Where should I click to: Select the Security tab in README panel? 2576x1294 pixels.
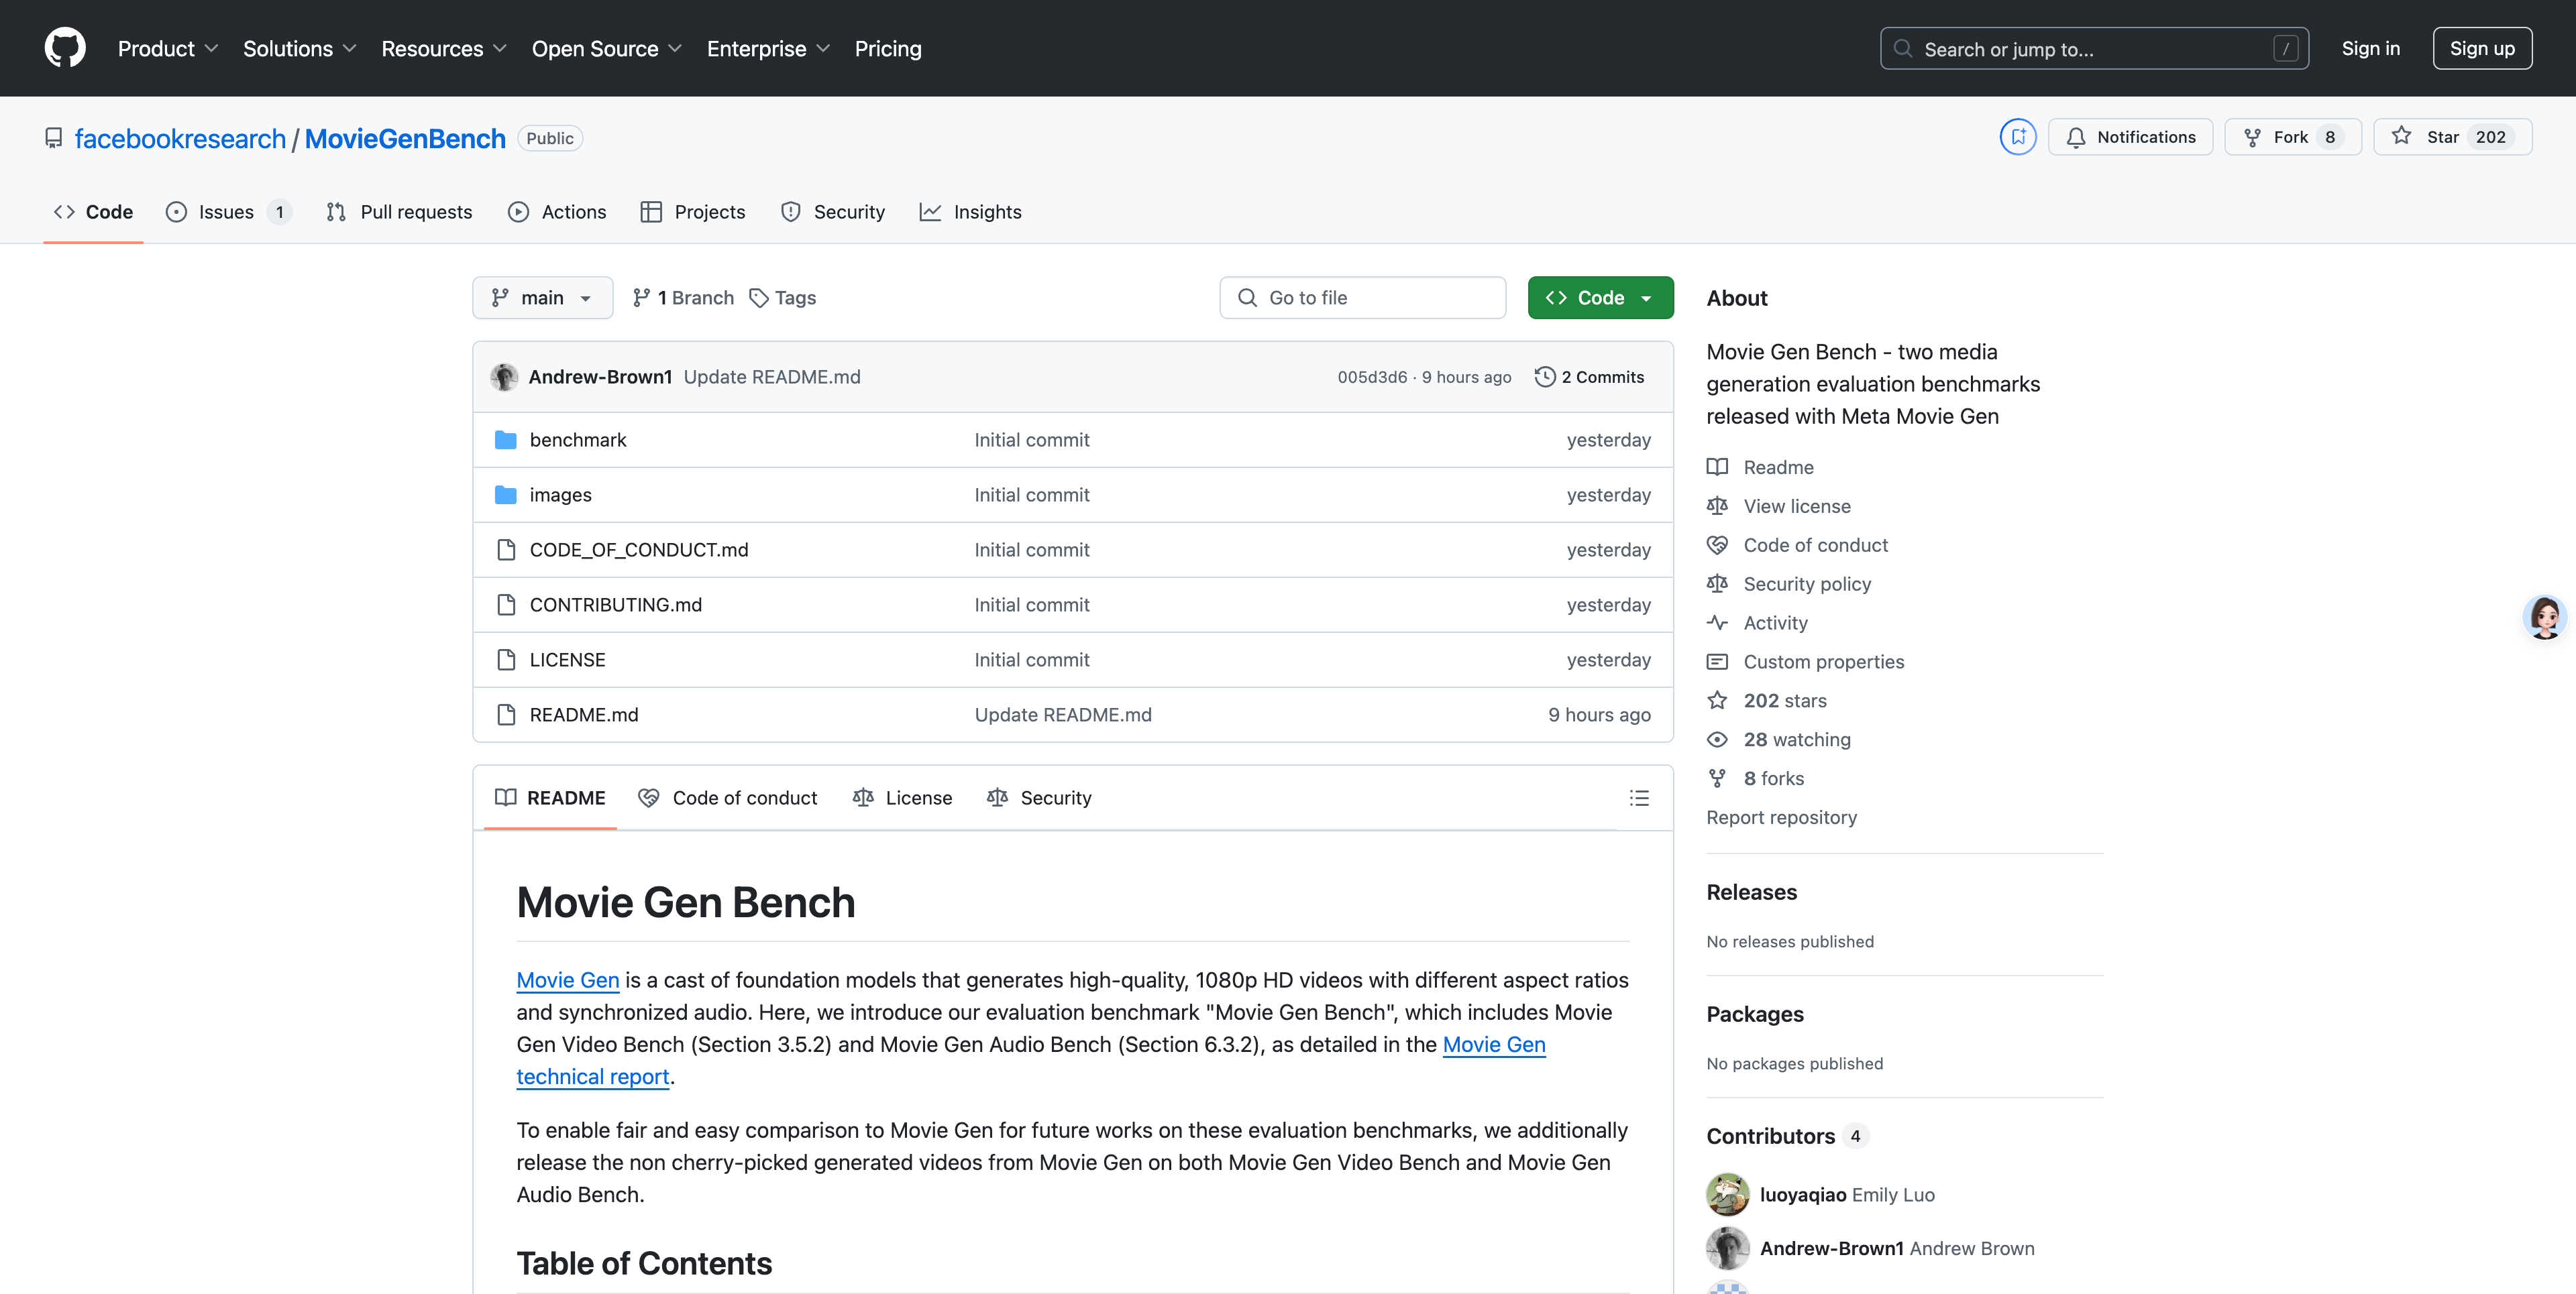[1039, 797]
